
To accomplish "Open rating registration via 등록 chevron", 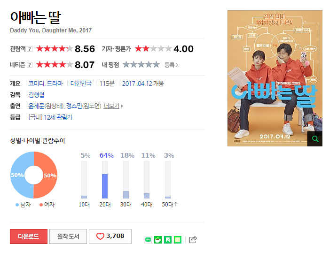I will pyautogui.click(x=171, y=65).
